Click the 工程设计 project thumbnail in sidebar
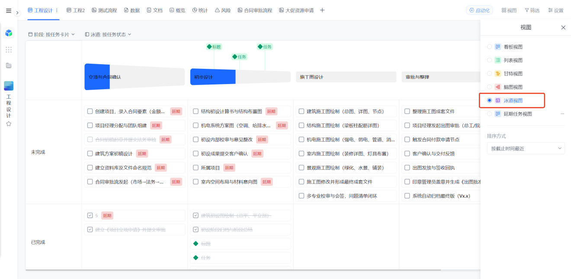Viewport: 571px width, 279px height. click(x=9, y=86)
